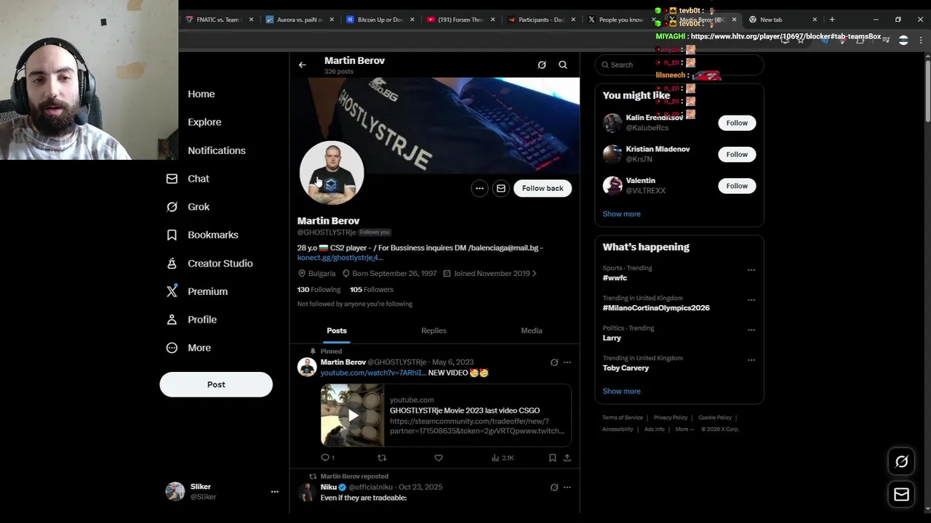Select the Posts tab
The width and height of the screenshot is (931, 523).
click(337, 331)
